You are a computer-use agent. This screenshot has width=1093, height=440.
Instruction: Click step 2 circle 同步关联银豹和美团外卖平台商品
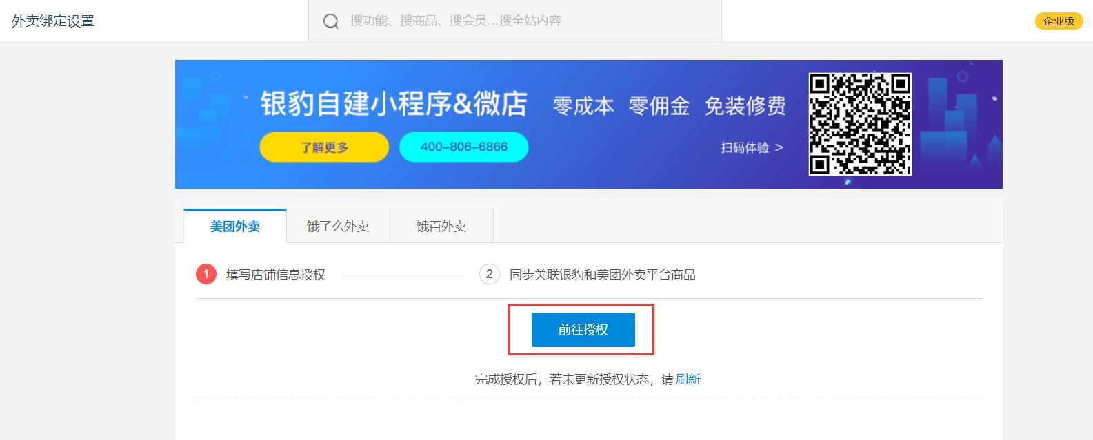(x=488, y=274)
